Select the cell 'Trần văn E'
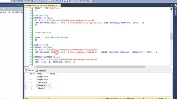The width and height of the screenshot is (177, 99). coord(43,88)
